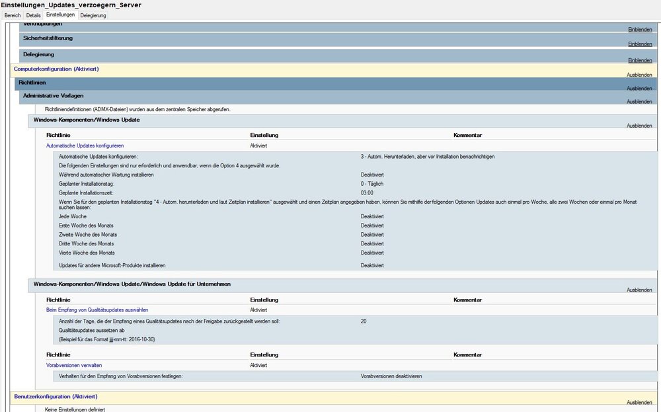Switch to the Bereich tab
661x412 pixels.
13,15
